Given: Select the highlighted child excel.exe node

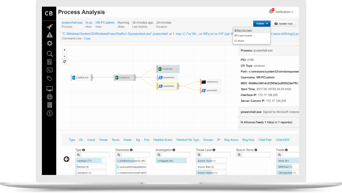Looking at the screenshot, I should [168, 69].
